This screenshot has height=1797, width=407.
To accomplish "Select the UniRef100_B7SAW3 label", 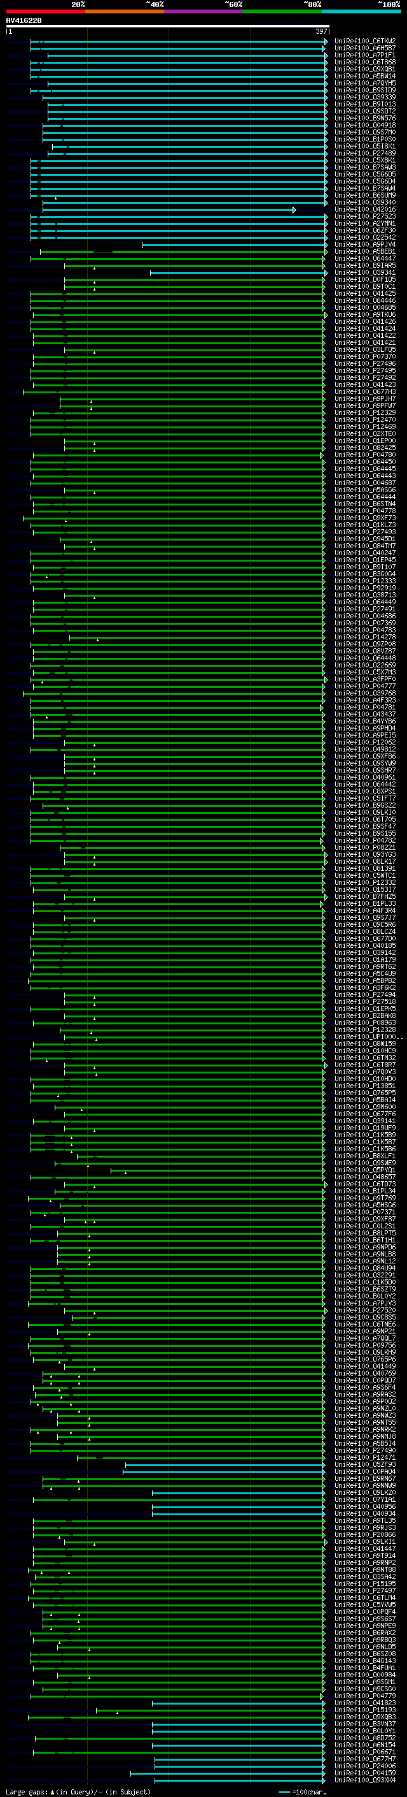I will pyautogui.click(x=364, y=168).
